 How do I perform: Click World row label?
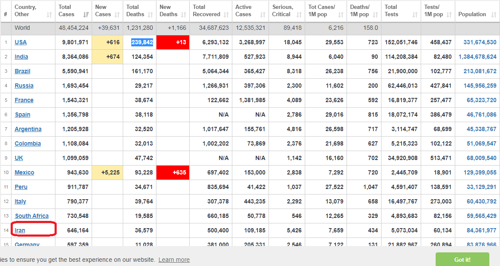click(22, 28)
